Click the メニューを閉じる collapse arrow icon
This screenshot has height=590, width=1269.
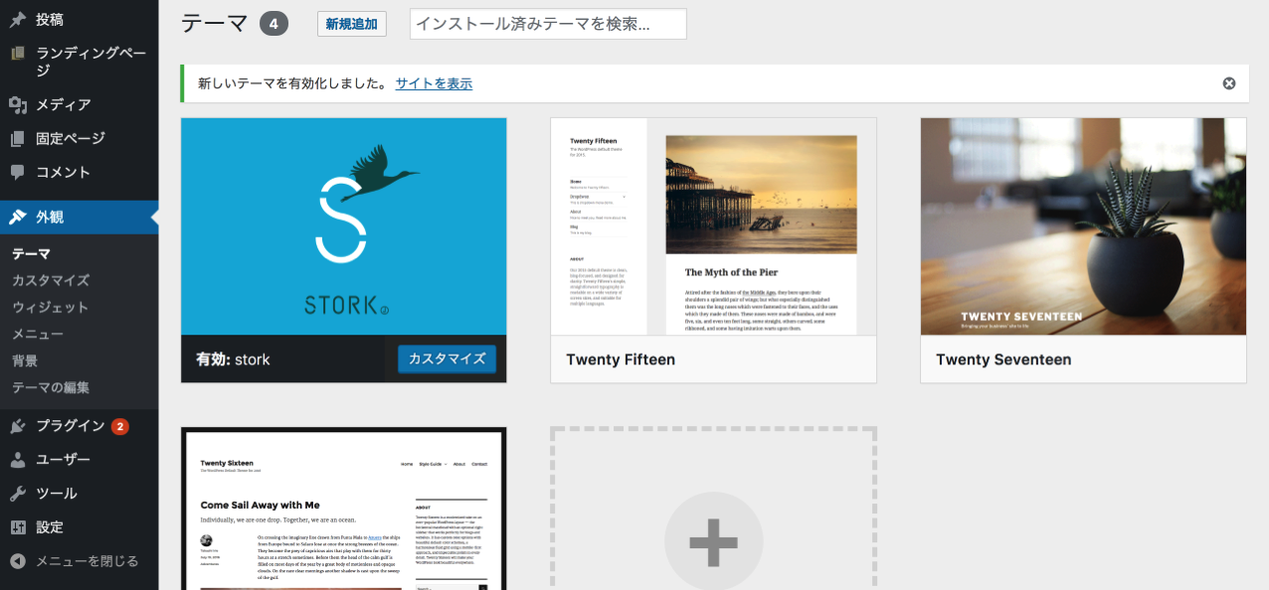tap(18, 561)
